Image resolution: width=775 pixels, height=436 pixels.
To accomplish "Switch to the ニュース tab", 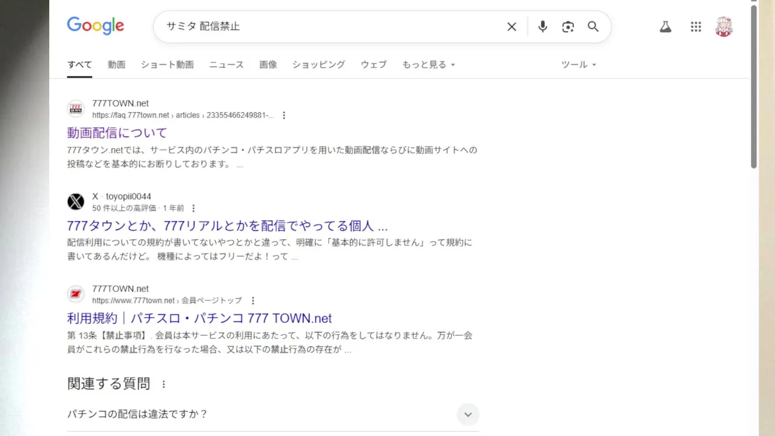I will 226,64.
